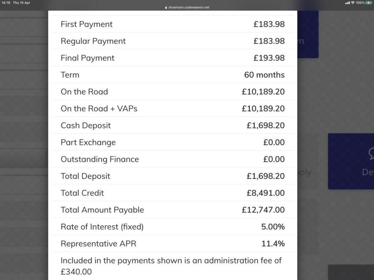374x280 pixels.
Task: Tap the 14:19 clock in status bar
Action: click(6, 3)
